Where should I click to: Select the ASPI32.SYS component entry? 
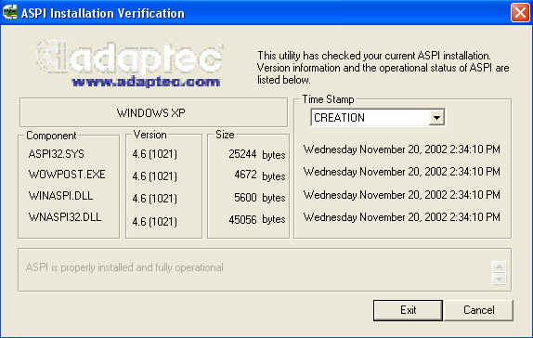57,154
